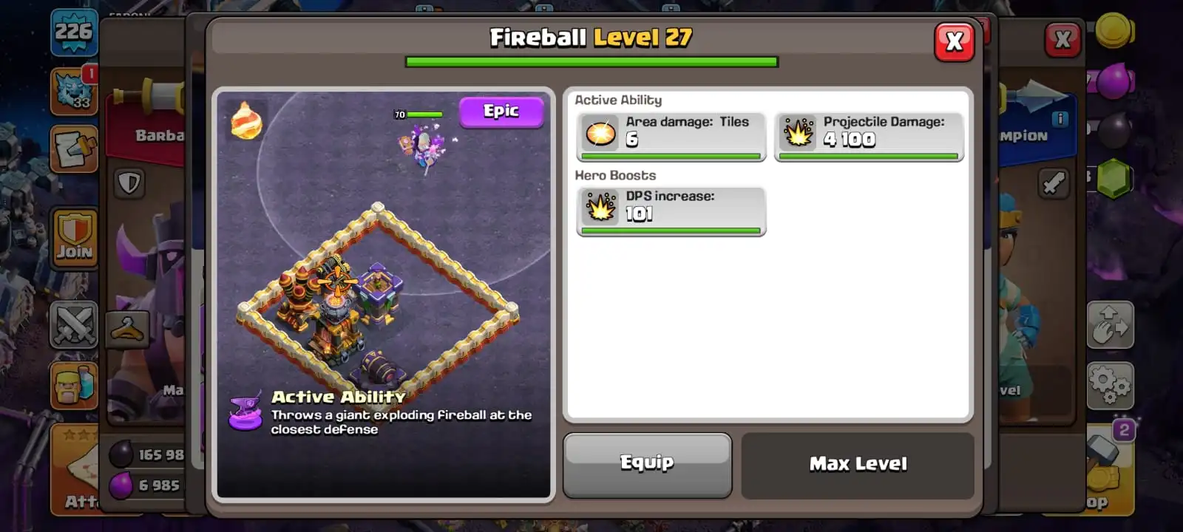
Task: Tap the Fireball equipment icon in preview
Action: coord(246,120)
